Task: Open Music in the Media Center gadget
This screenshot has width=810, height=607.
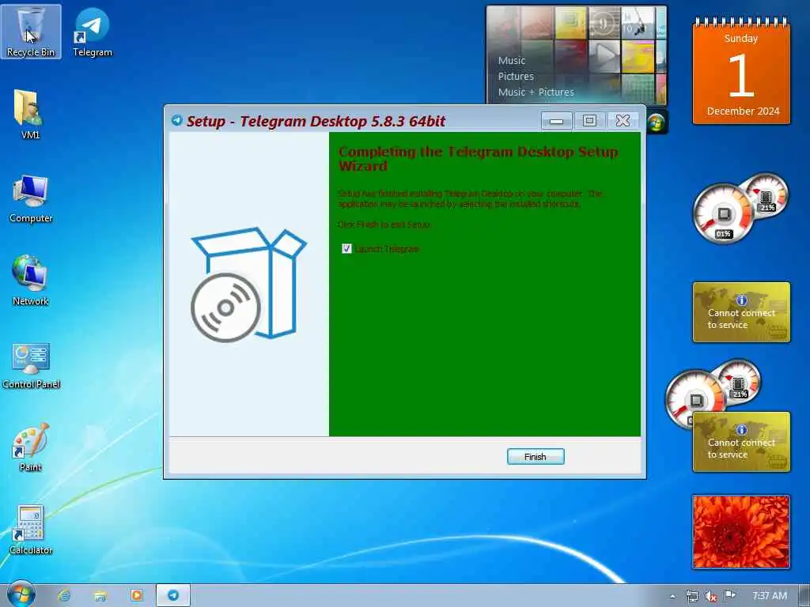Action: click(x=512, y=60)
